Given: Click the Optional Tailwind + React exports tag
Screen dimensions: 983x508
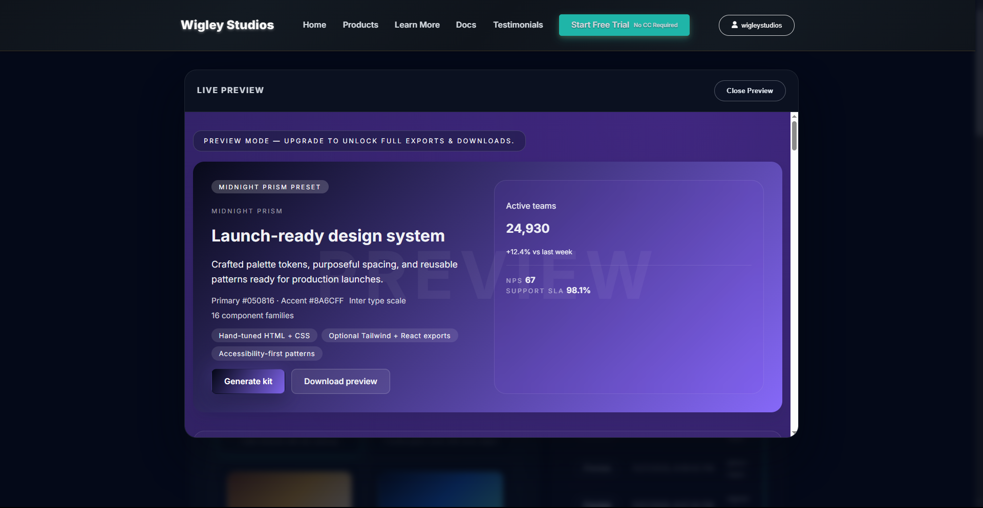Looking at the screenshot, I should [x=390, y=336].
